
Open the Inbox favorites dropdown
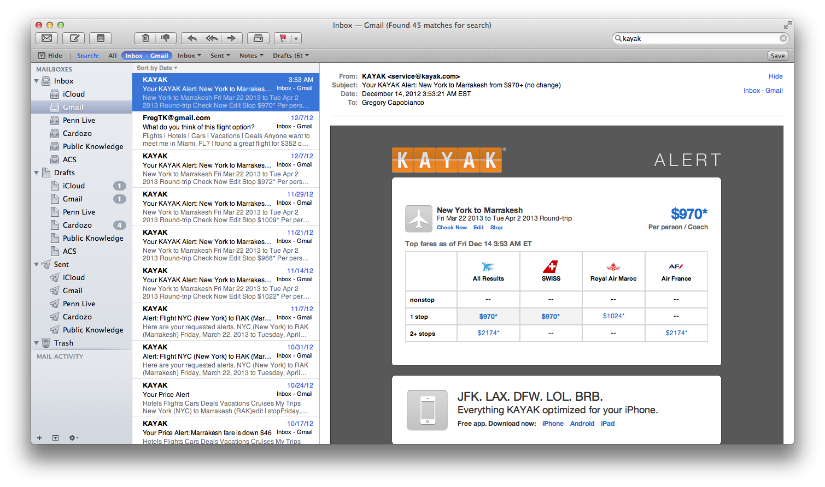click(189, 56)
